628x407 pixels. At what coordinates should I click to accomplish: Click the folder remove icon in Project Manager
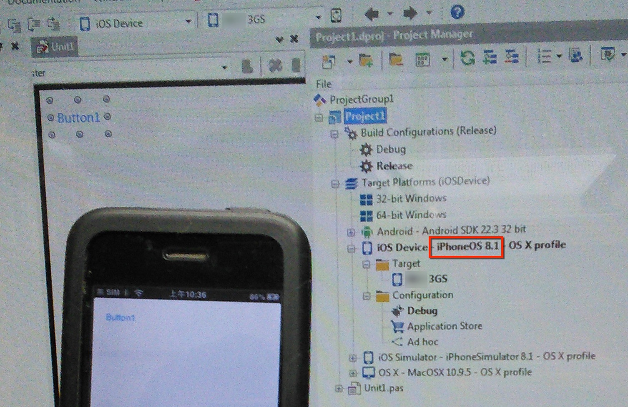pyautogui.click(x=396, y=60)
